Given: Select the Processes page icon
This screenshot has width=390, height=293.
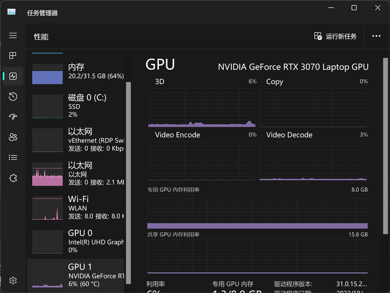Looking at the screenshot, I should pos(12,55).
